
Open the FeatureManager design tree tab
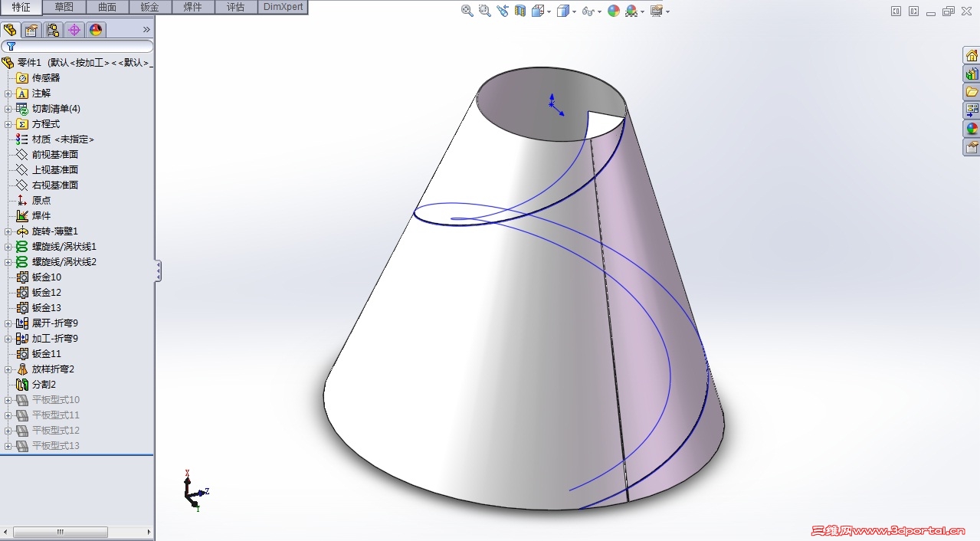pyautogui.click(x=10, y=30)
